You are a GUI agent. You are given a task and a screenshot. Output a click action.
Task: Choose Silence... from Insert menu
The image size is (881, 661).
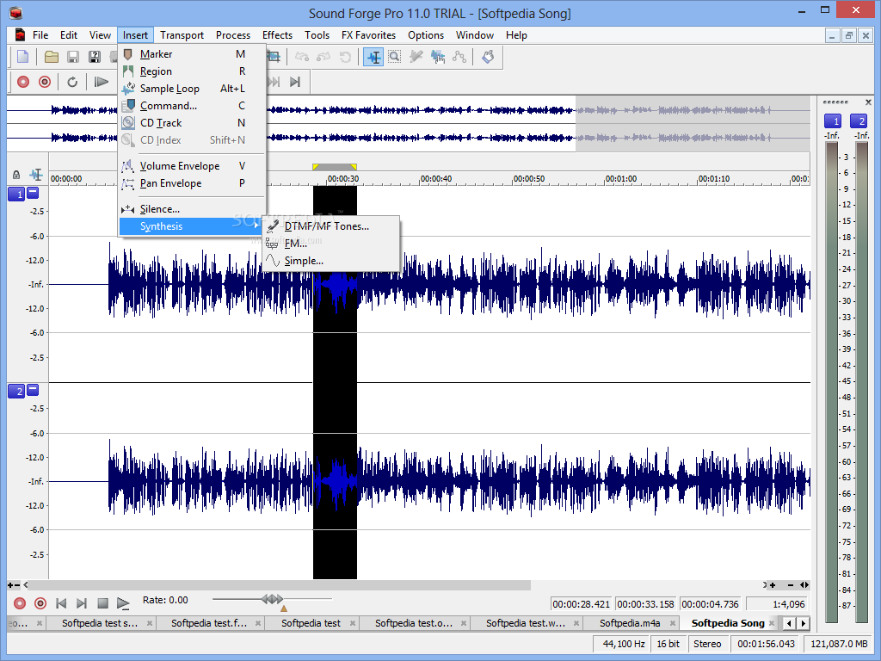tap(192, 209)
